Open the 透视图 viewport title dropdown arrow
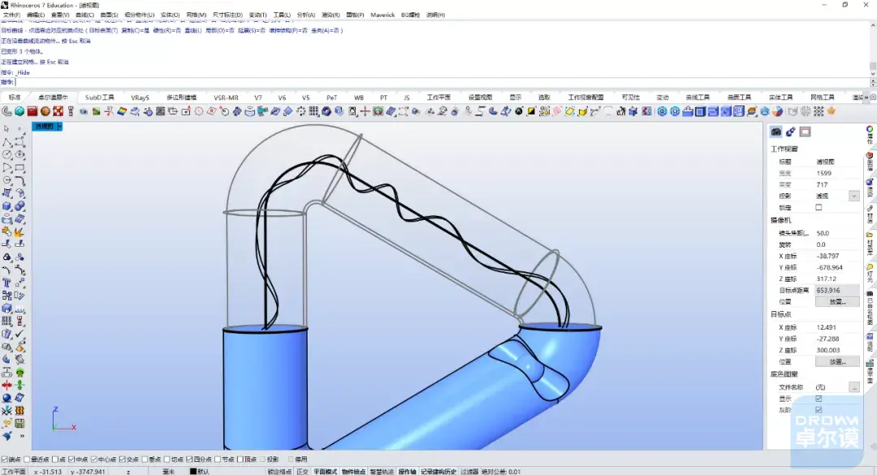 (x=60, y=127)
